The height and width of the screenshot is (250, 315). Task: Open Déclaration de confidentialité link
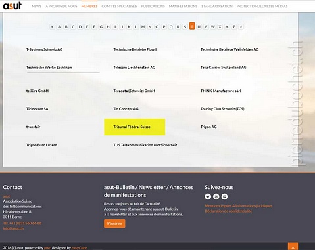point(228,211)
